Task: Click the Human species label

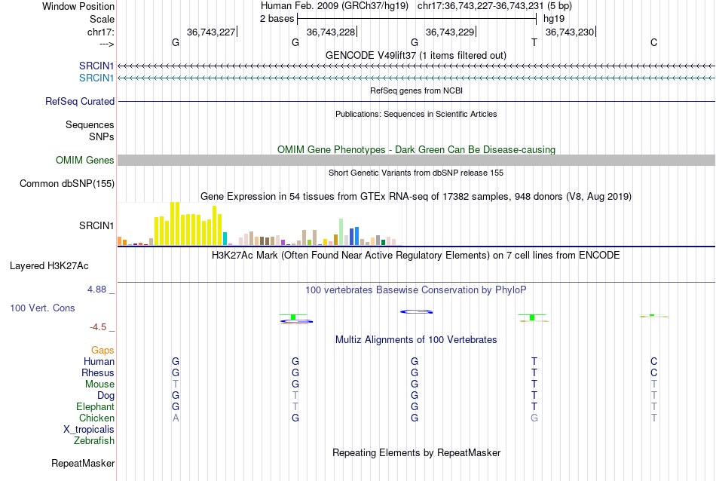Action: click(x=99, y=361)
